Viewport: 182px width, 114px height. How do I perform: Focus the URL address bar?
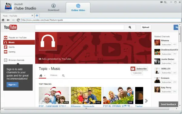(x=101, y=20)
